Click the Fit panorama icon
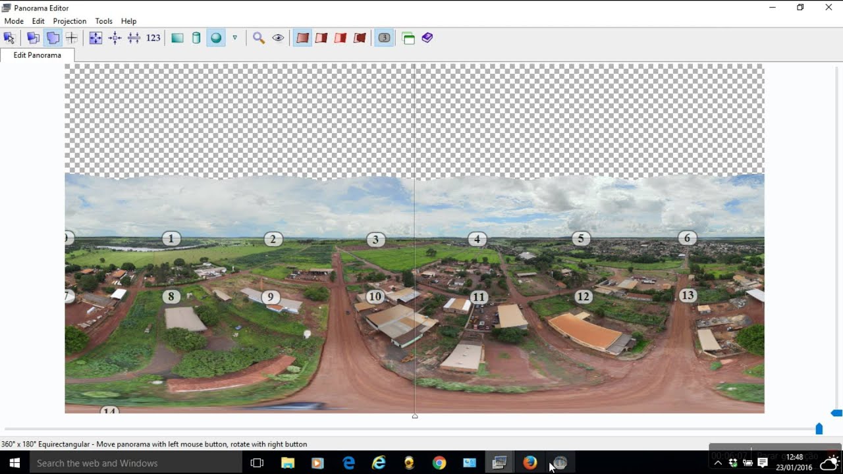843x474 pixels. 95,38
